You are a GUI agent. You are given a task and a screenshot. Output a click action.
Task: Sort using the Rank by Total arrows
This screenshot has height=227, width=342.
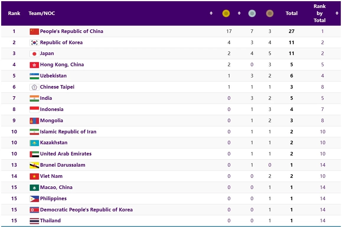click(337, 13)
